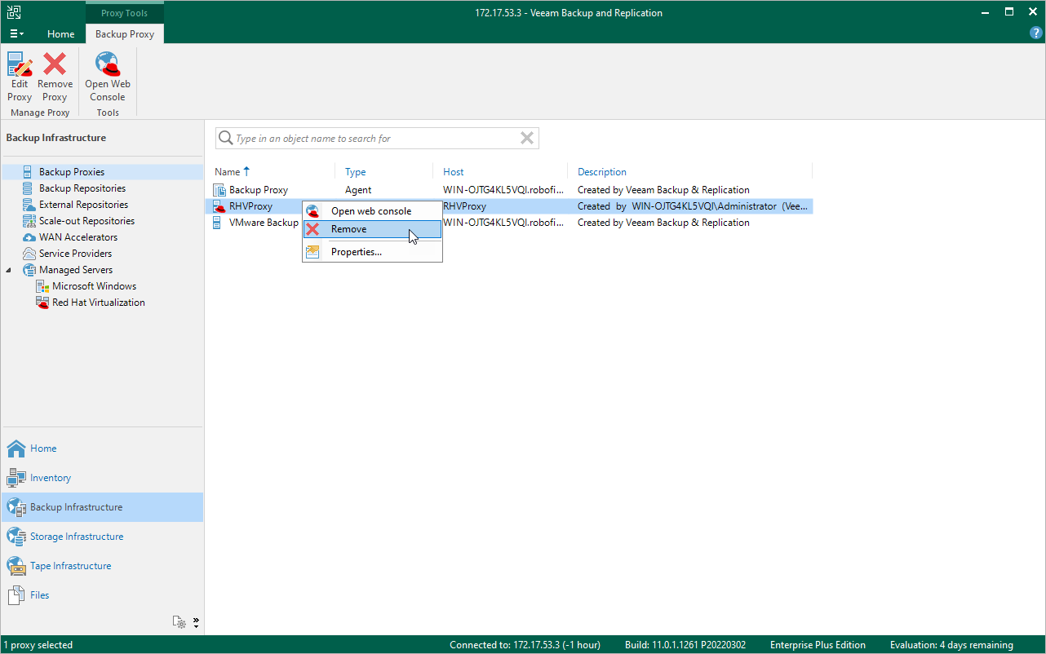Choose Remove from the context menu
The width and height of the screenshot is (1046, 654).
pyautogui.click(x=372, y=229)
